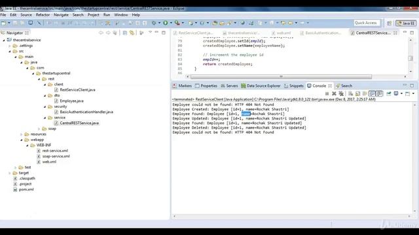The image size is (419, 235).
Task: Click Remove All Terminated Launches double-X icon
Action: click(x=341, y=93)
